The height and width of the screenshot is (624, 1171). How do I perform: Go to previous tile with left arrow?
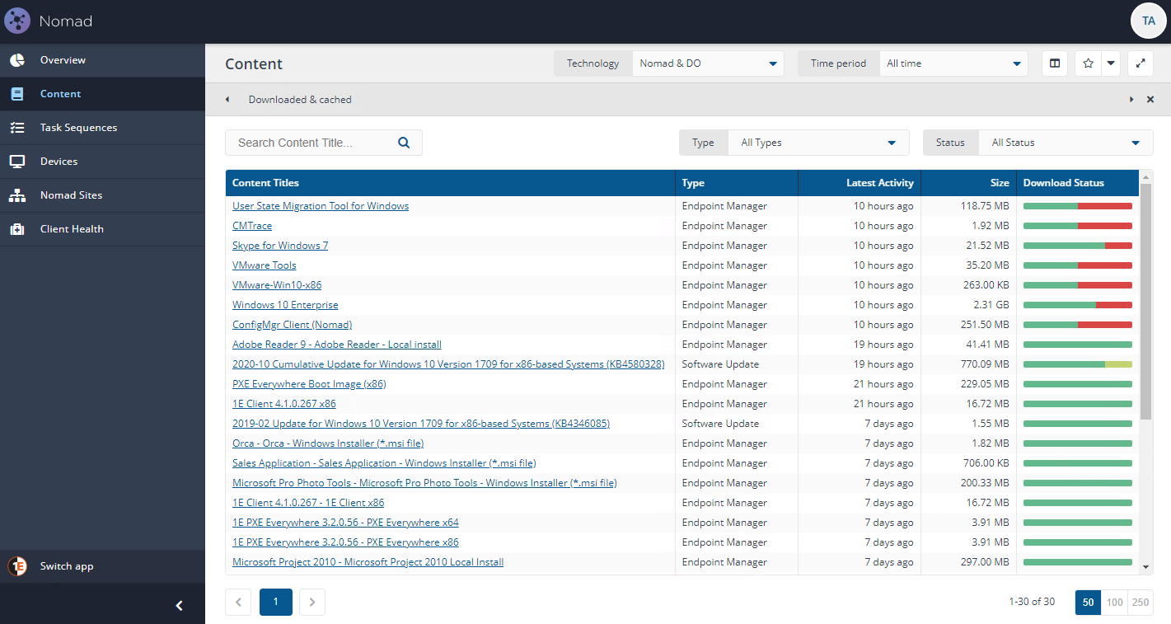coord(227,100)
